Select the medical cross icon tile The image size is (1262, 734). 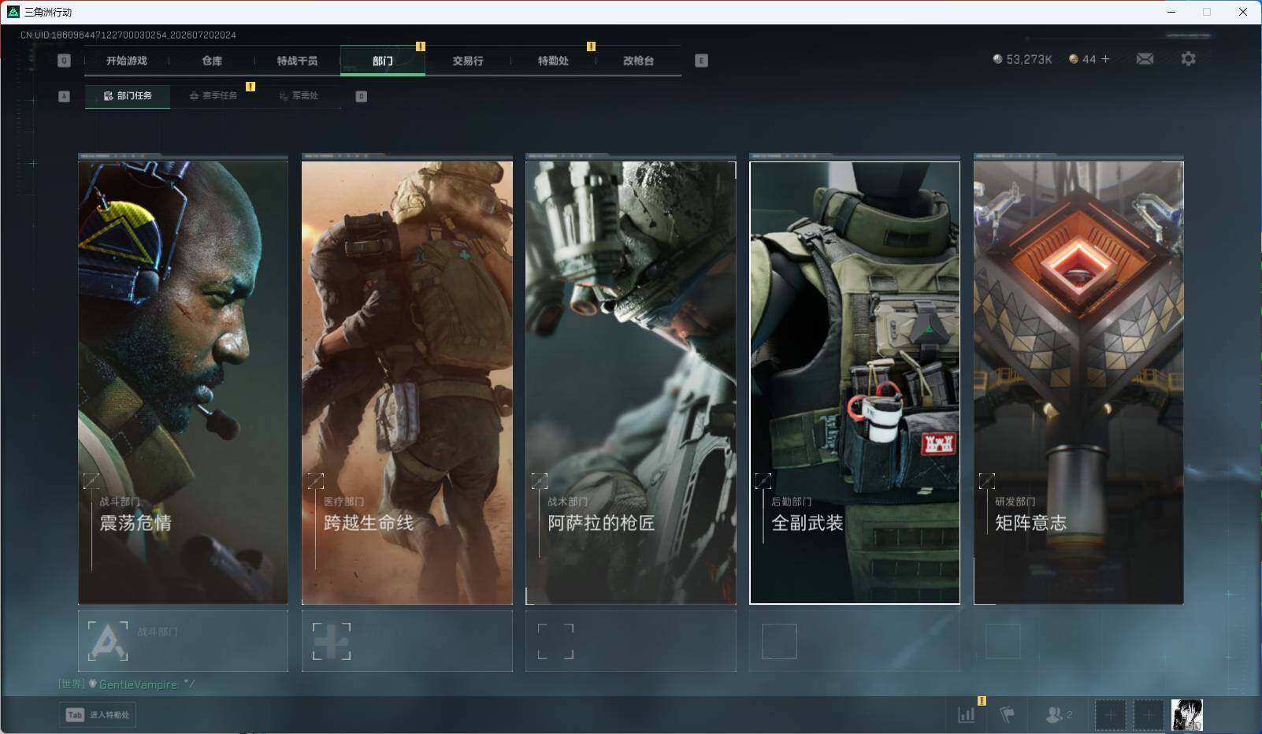coord(407,641)
